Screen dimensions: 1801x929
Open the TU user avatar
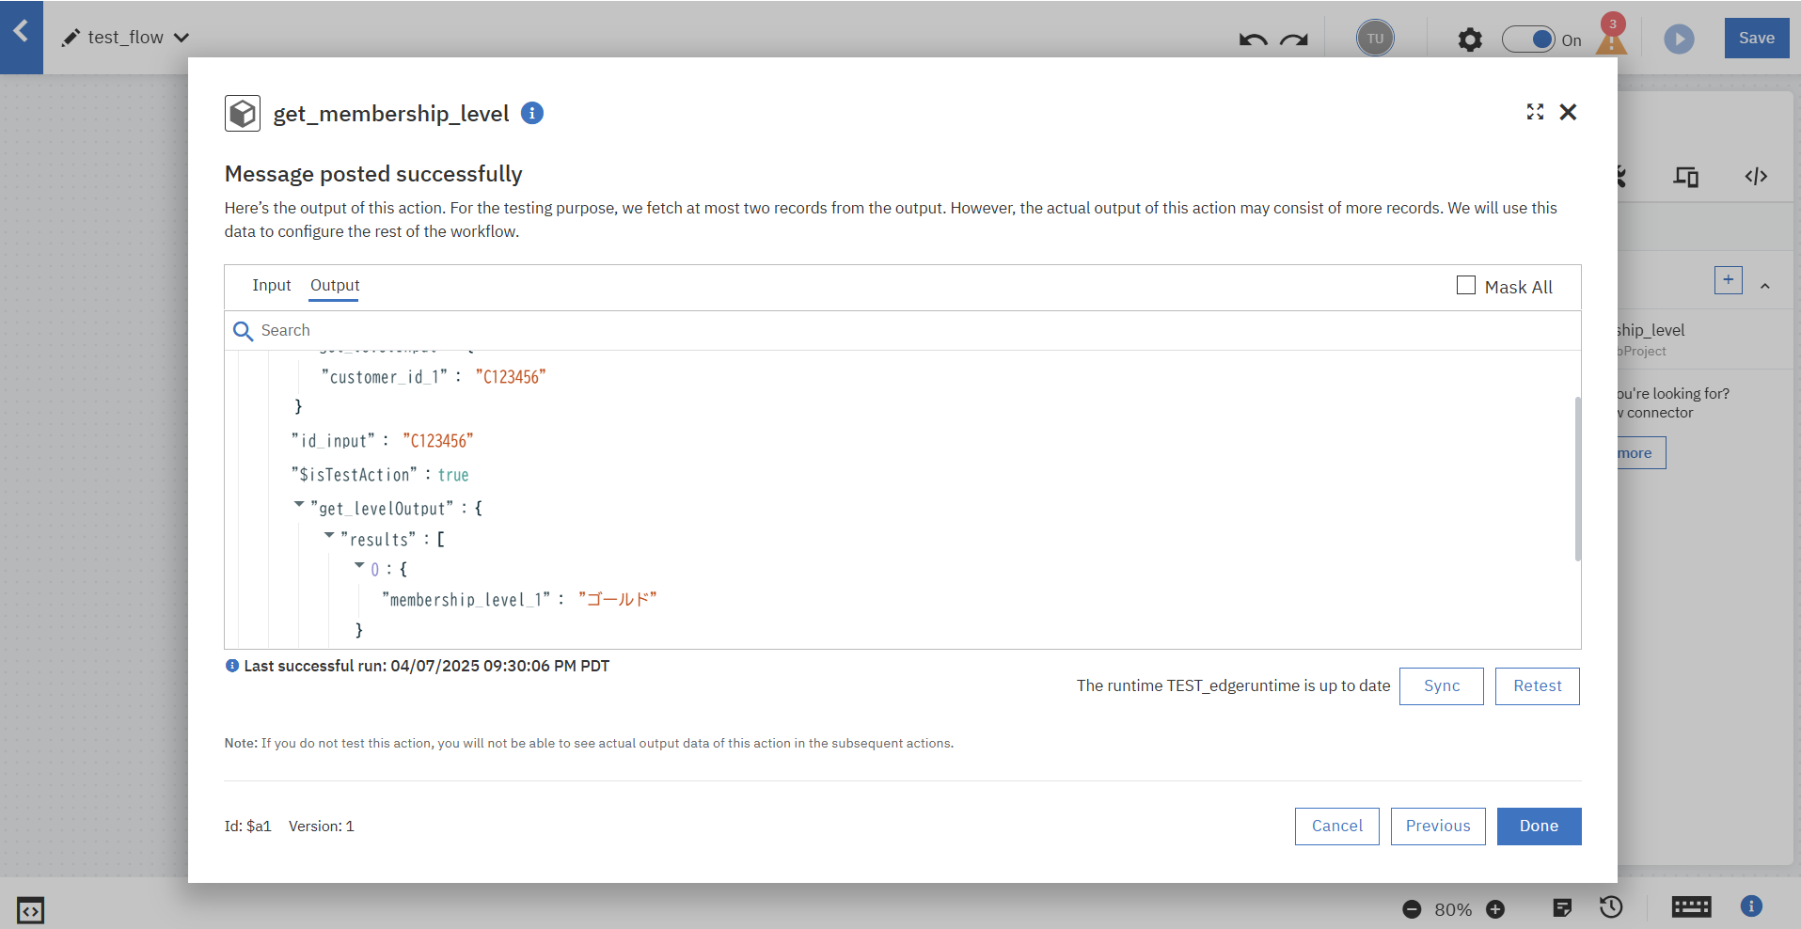click(x=1375, y=39)
